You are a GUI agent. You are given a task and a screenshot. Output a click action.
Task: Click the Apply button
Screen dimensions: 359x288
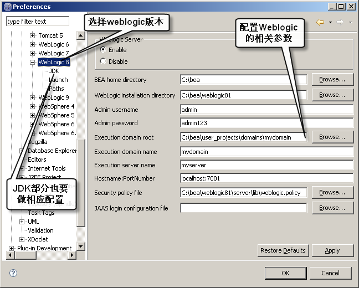click(x=332, y=250)
